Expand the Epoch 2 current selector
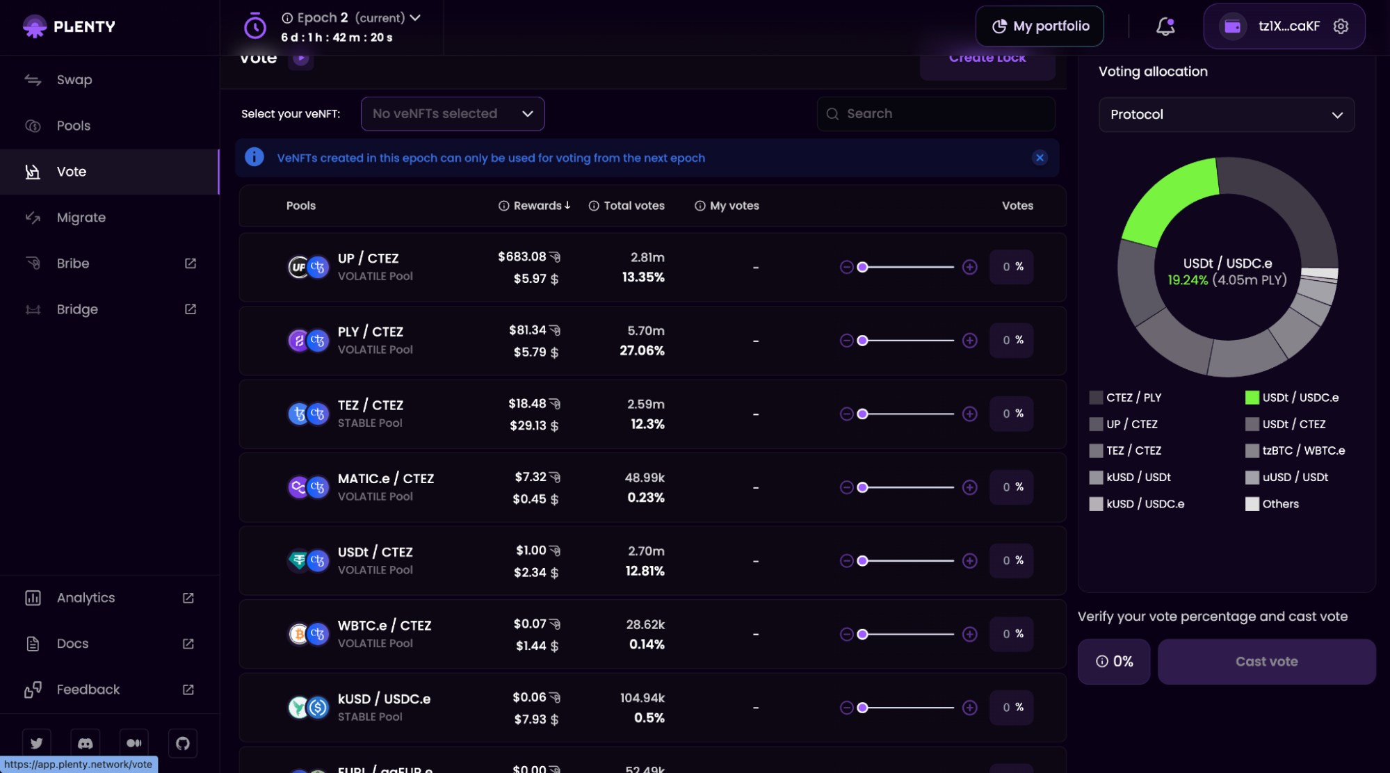The height and width of the screenshot is (773, 1390). [x=415, y=18]
